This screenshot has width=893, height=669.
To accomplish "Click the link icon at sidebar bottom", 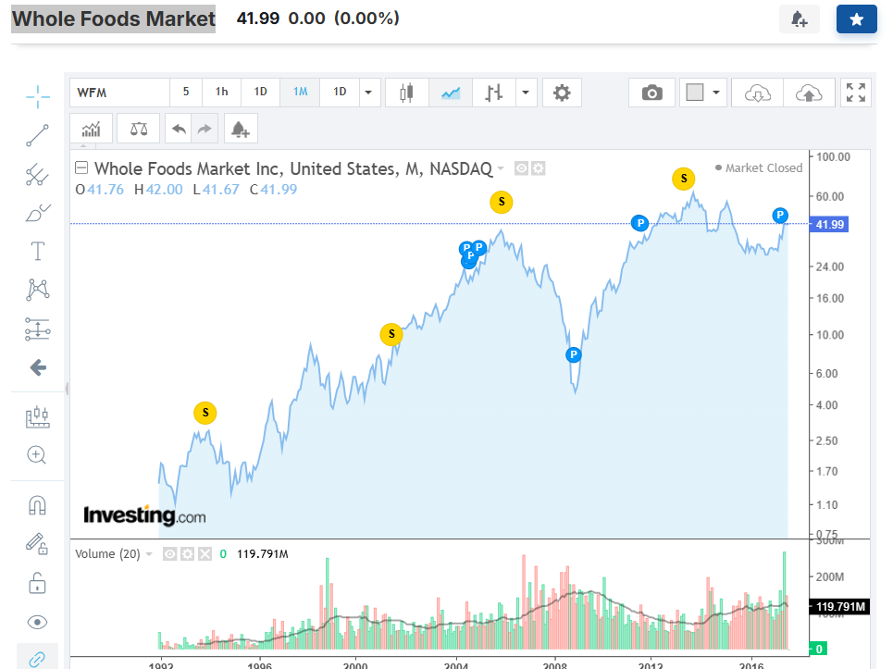I will pos(38,660).
